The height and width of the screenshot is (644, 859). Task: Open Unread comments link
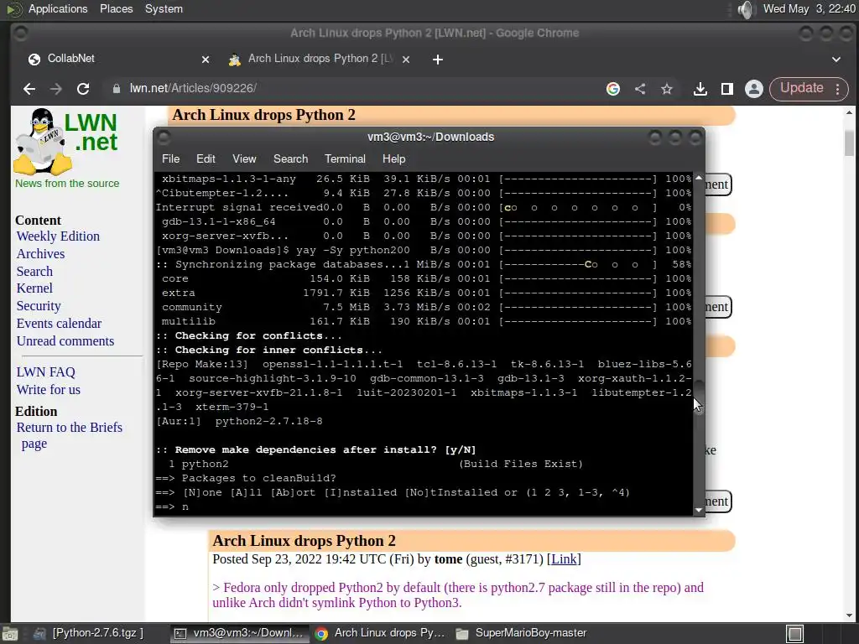(x=65, y=341)
